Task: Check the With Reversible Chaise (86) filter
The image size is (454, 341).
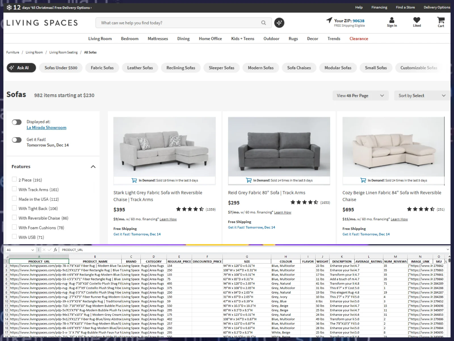Action: coord(14,218)
